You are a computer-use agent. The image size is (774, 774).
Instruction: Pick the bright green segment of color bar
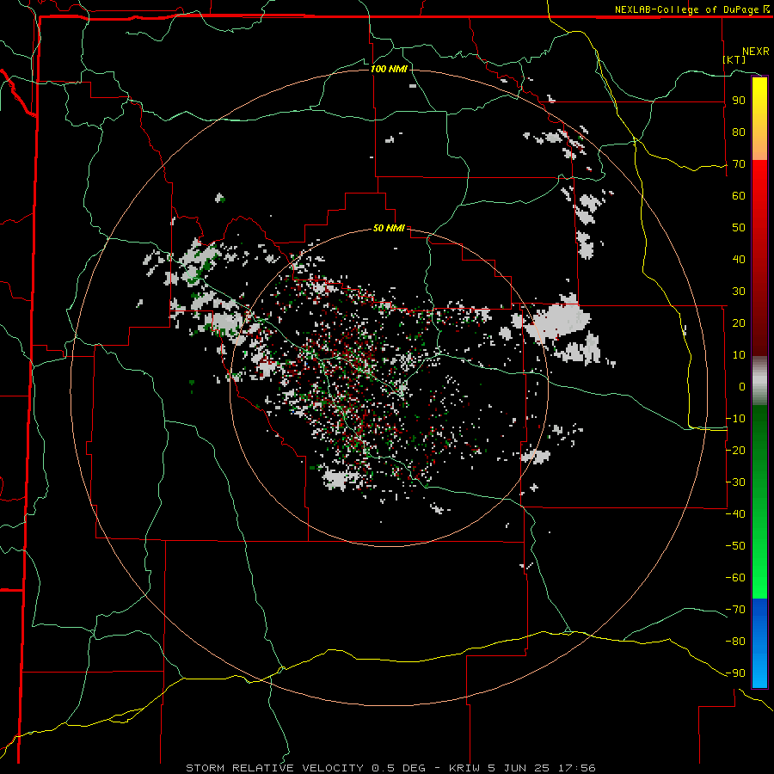[x=759, y=501]
